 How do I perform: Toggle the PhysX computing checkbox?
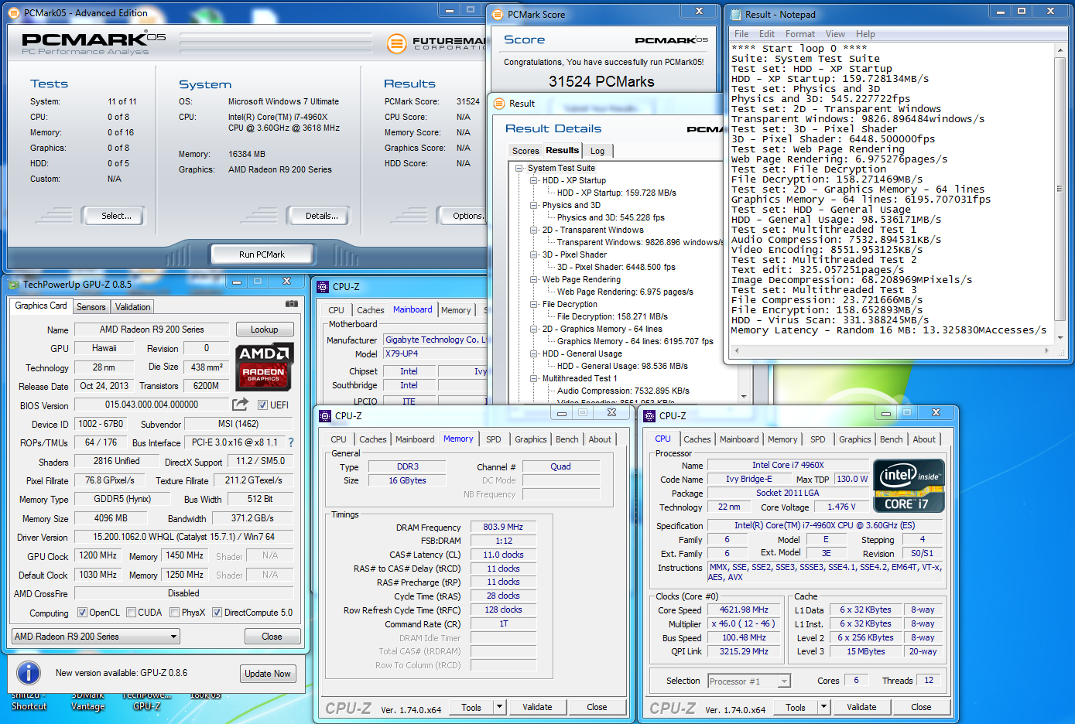pos(174,613)
